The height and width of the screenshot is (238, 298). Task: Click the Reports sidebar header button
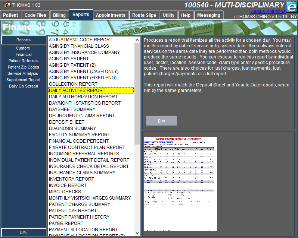pos(24,40)
